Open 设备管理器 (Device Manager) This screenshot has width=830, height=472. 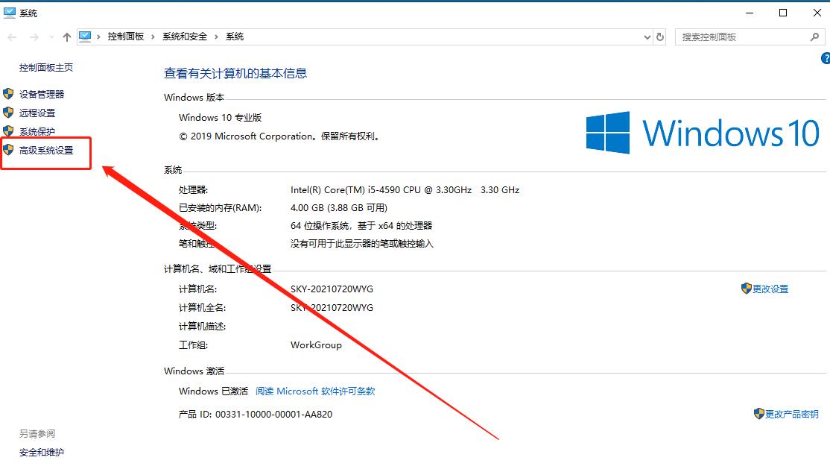coord(42,94)
